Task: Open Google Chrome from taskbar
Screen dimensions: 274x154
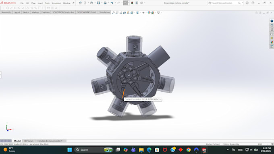Action: [189, 150]
